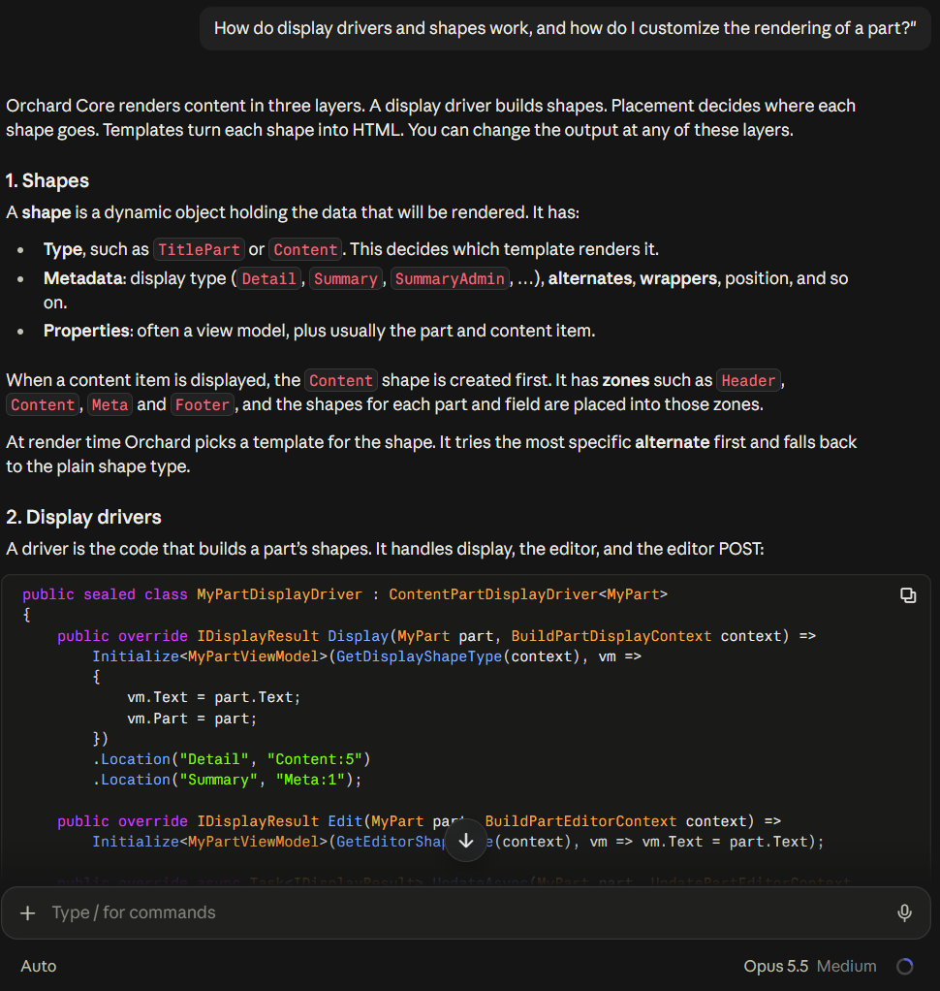
Task: Click the .Location("Summary", "Meta:1") line
Action: (x=227, y=780)
